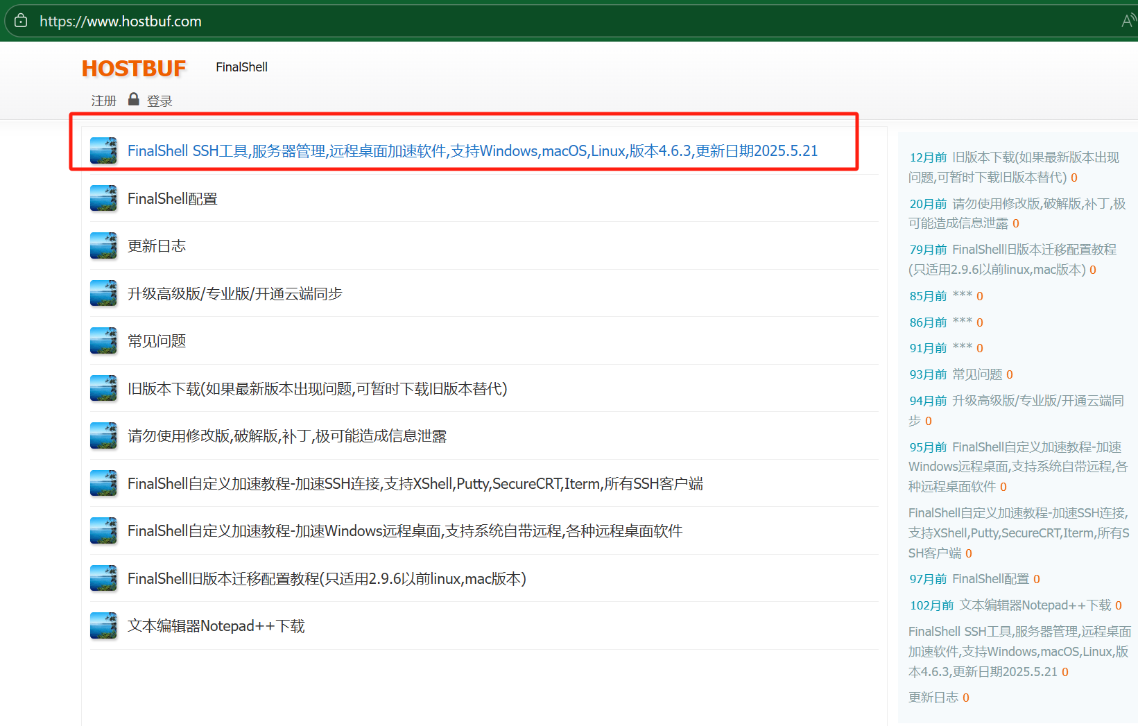Click sidebar entry 86月前 ***
This screenshot has height=726, width=1138.
tap(946, 322)
